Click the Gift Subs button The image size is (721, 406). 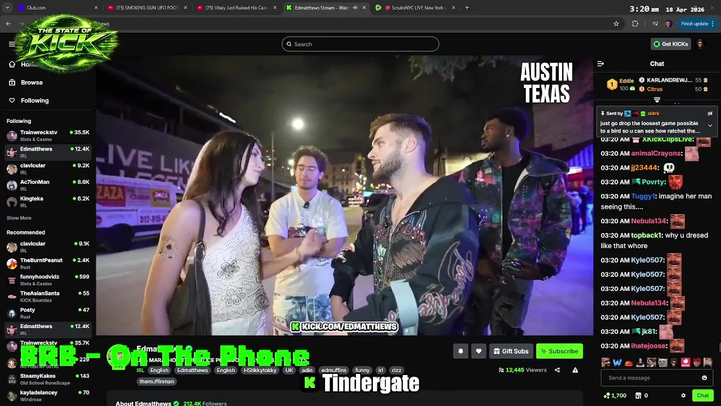click(511, 351)
